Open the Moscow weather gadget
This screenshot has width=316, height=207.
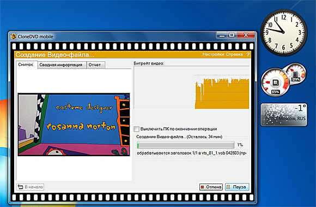284,115
